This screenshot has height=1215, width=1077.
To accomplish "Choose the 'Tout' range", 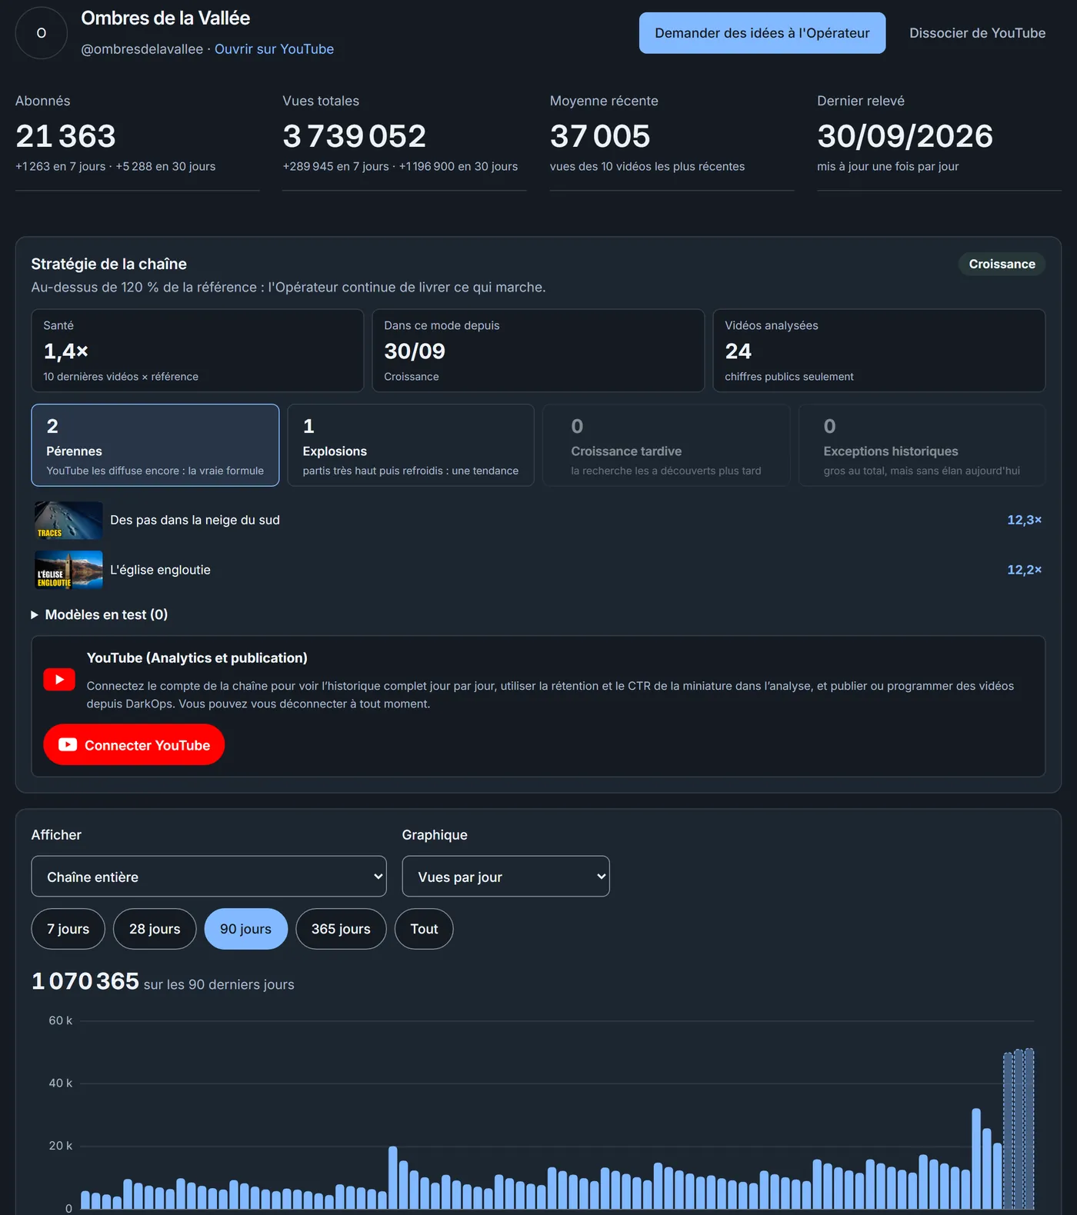I will tap(424, 929).
